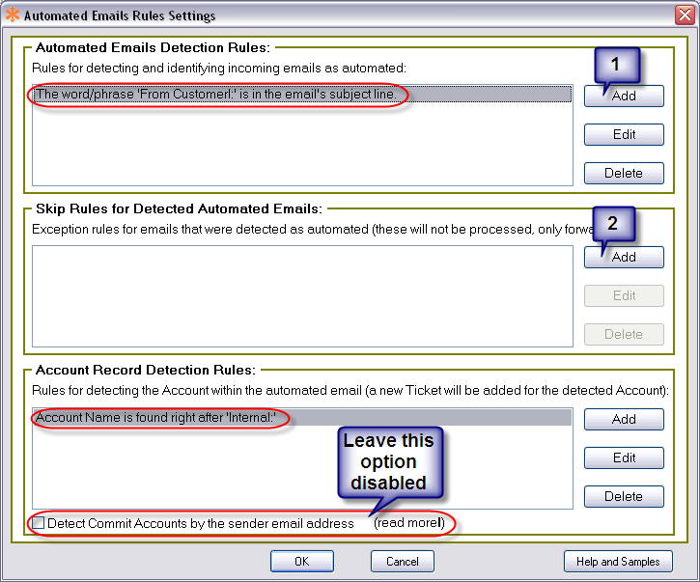Viewport: 700px width, 582px height.
Task: Click the callout bubble labeled 1
Action: (x=618, y=64)
